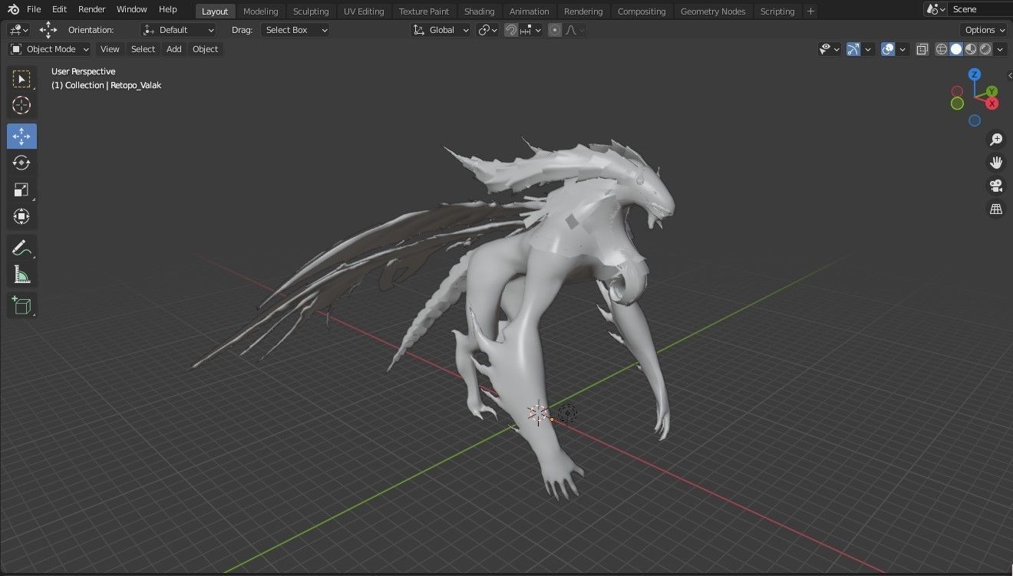Image resolution: width=1013 pixels, height=576 pixels.
Task: Switch to the UV Editing workspace tab
Action: tap(364, 12)
